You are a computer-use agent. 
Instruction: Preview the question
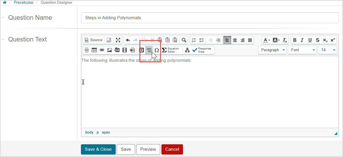[148, 149]
